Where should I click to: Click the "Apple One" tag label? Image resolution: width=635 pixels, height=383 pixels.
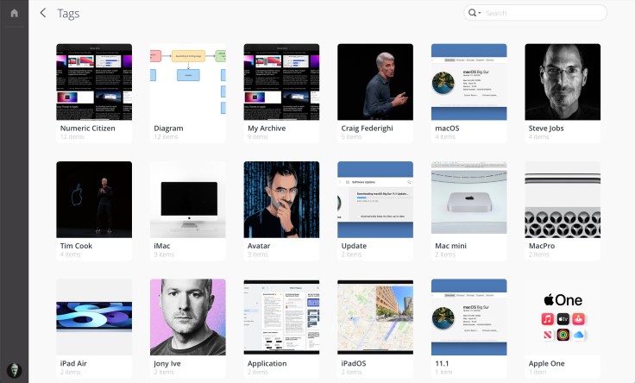[x=546, y=363]
